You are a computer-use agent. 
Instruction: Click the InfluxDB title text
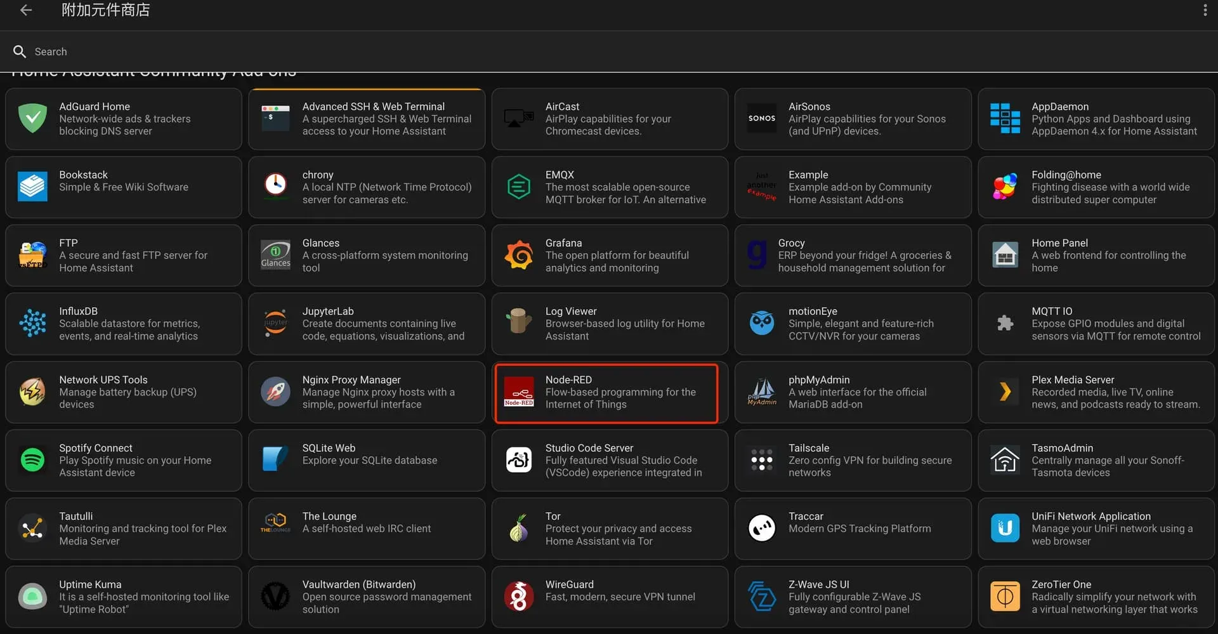pos(79,311)
